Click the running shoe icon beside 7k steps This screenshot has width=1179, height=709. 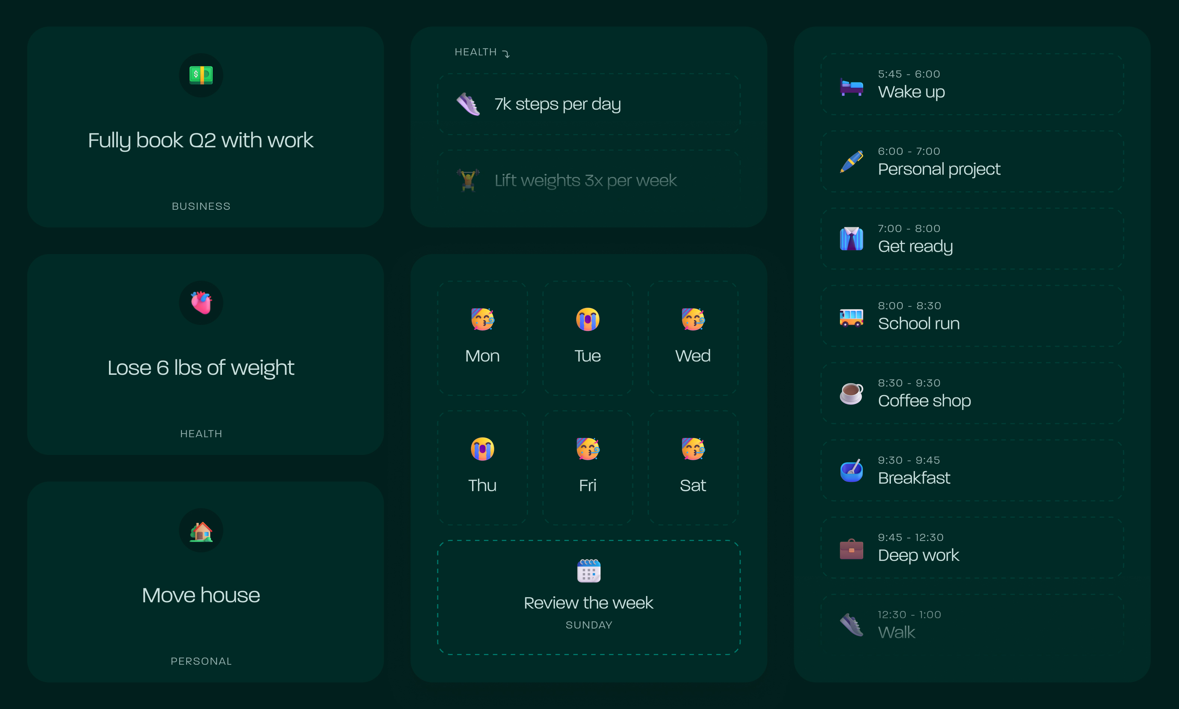pos(468,104)
